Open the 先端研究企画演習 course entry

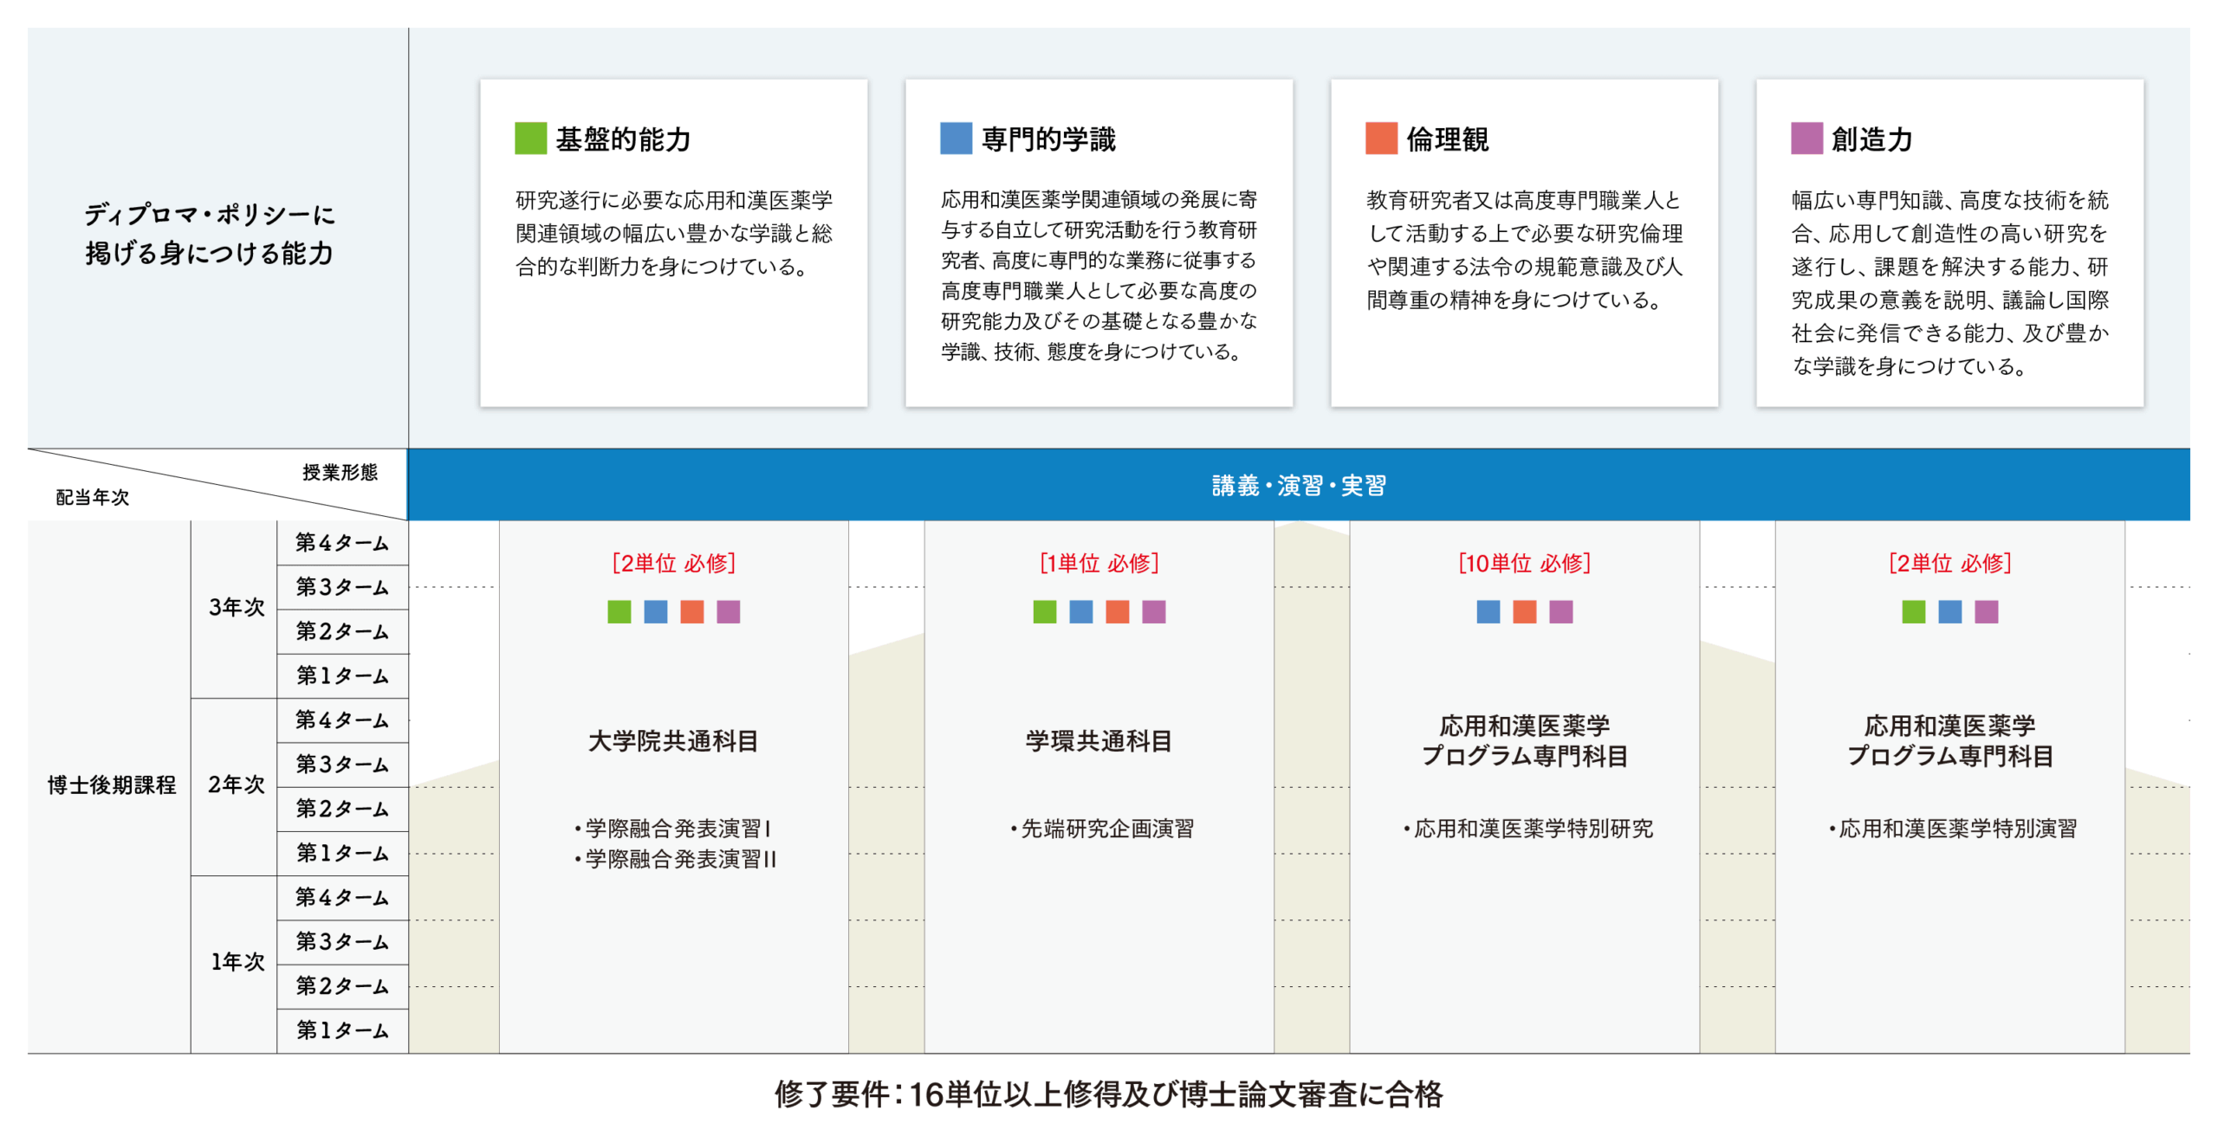[1102, 829]
